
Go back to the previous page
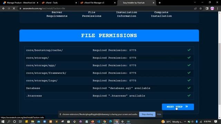(x=3, y=8)
